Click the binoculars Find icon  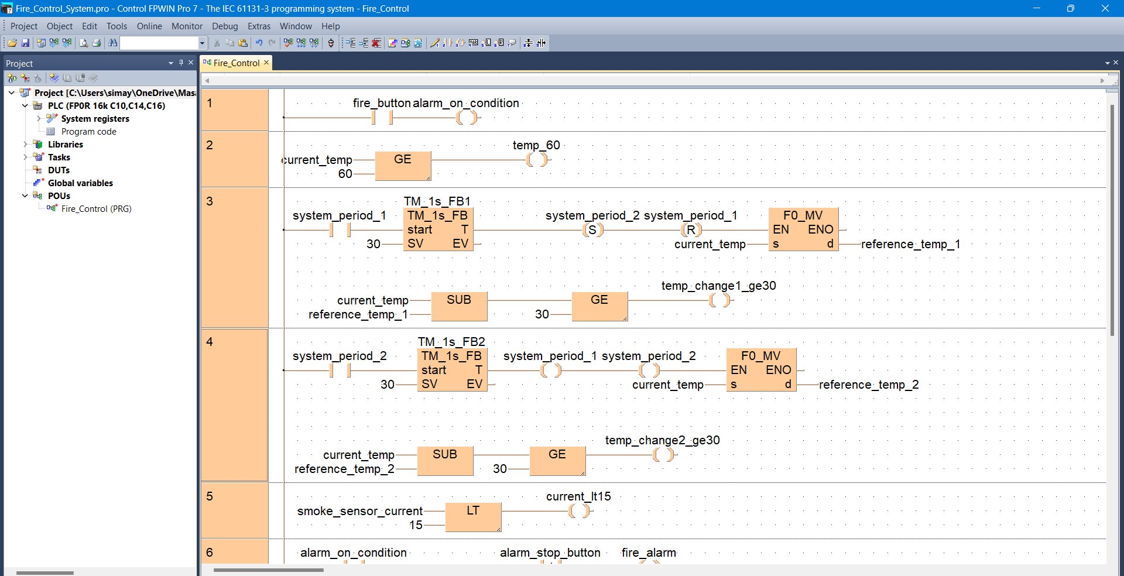(x=113, y=43)
